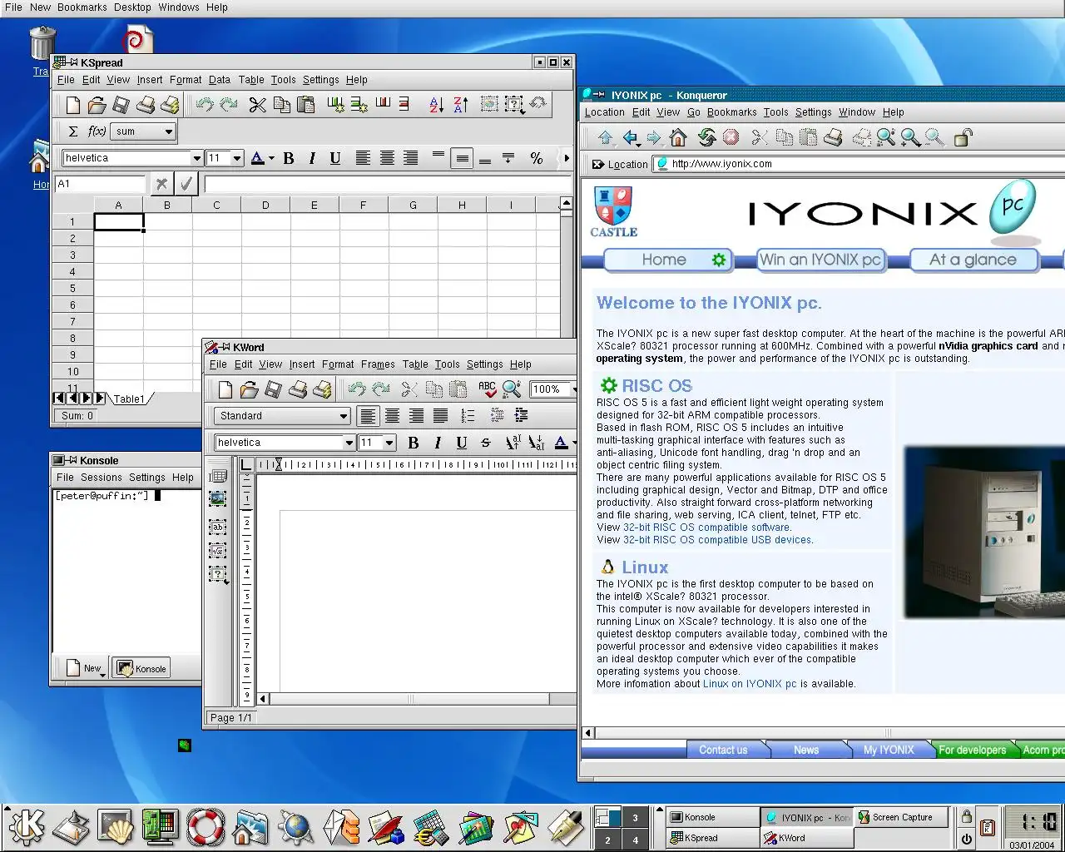The width and height of the screenshot is (1065, 852).
Task: Click the Reload icon in Konqueror toolbar
Action: (x=706, y=138)
